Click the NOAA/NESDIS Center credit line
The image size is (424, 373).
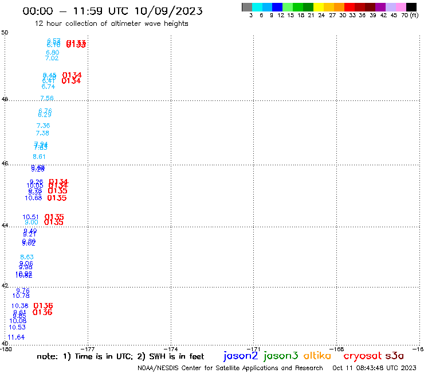pos(230,368)
